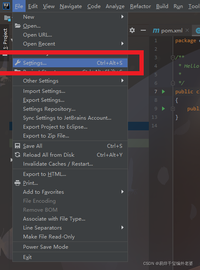Choose Print... menu item
Screen dimensions: 200x270
point(70,183)
